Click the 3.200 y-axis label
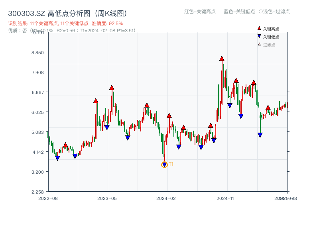This screenshot has width=319, height=239. tap(37, 172)
